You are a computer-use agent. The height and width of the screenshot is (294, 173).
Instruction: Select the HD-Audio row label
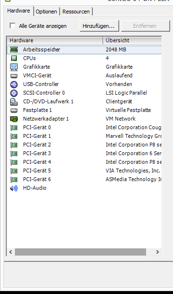(35, 188)
